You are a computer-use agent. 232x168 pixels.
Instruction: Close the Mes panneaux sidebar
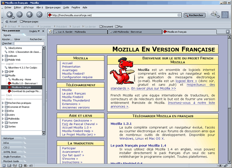click(x=43, y=31)
